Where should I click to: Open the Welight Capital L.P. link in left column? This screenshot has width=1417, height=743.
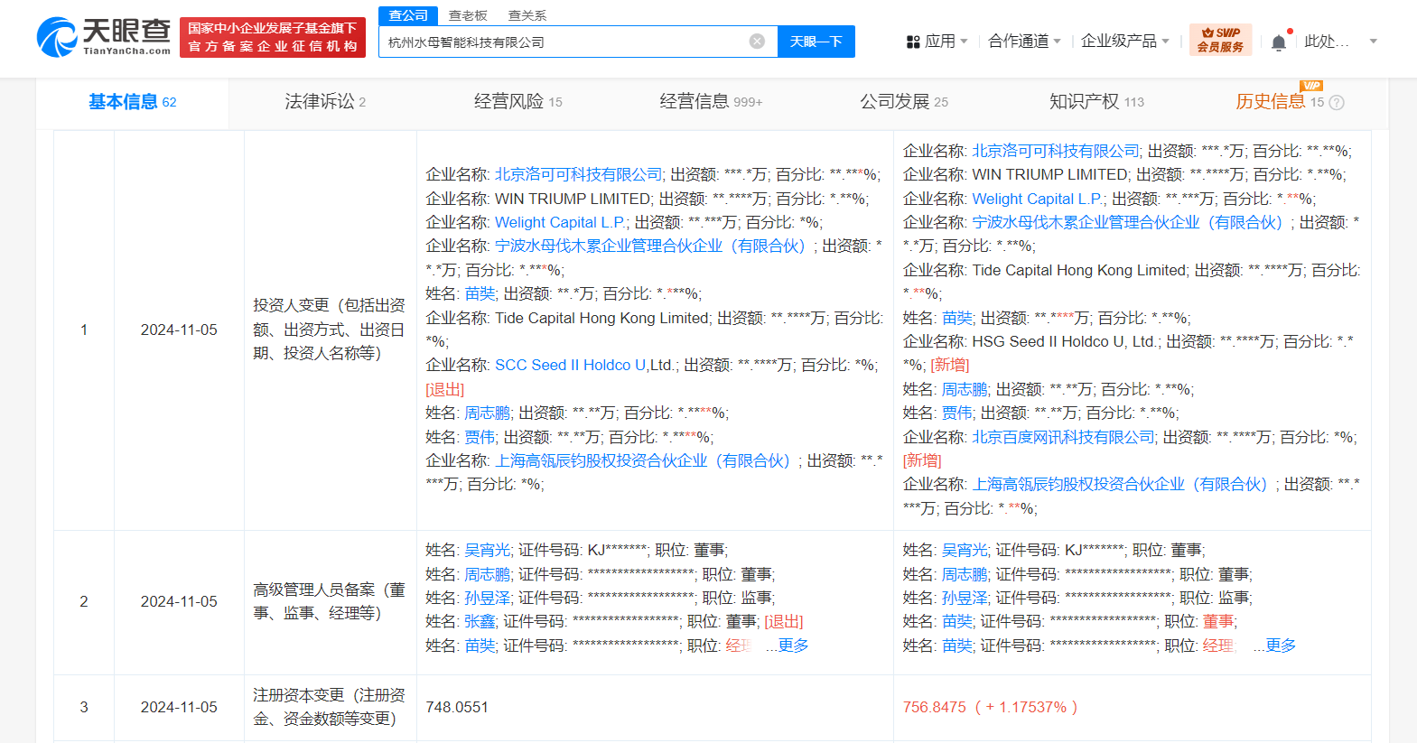click(x=560, y=222)
